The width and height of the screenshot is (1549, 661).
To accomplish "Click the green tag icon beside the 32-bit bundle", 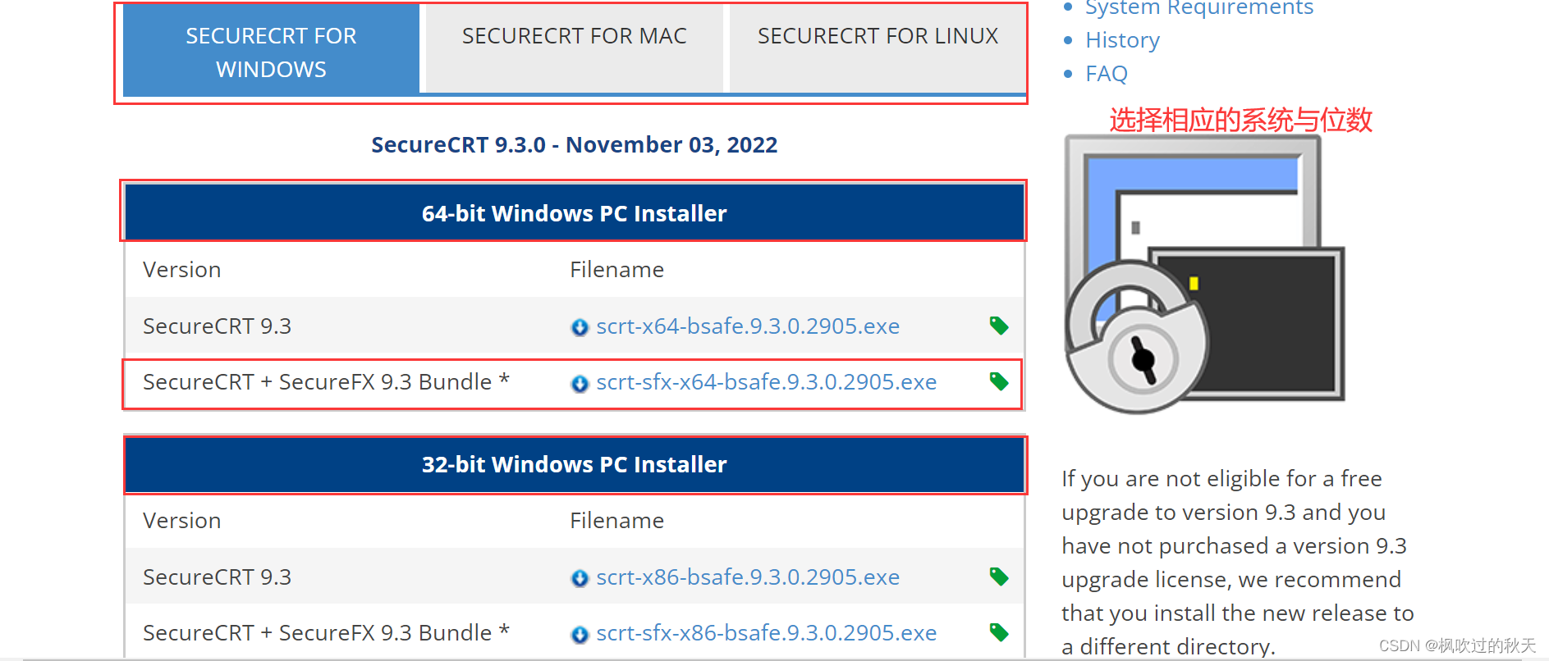I will point(998,632).
